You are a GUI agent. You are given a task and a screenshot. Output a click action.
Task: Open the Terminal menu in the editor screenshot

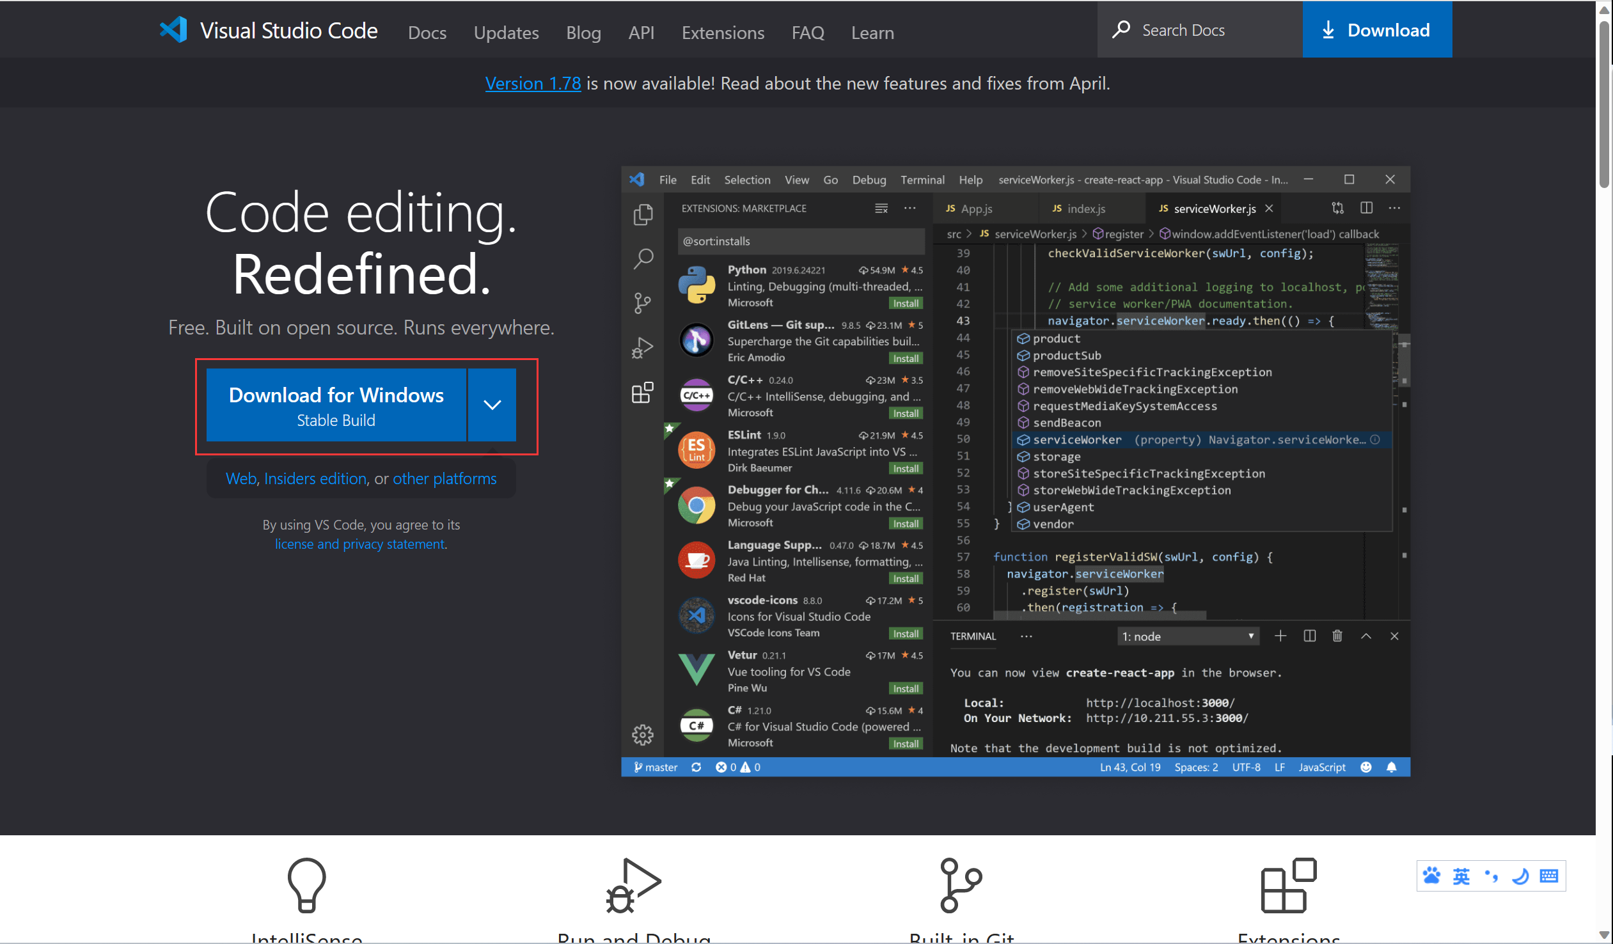pyautogui.click(x=922, y=180)
